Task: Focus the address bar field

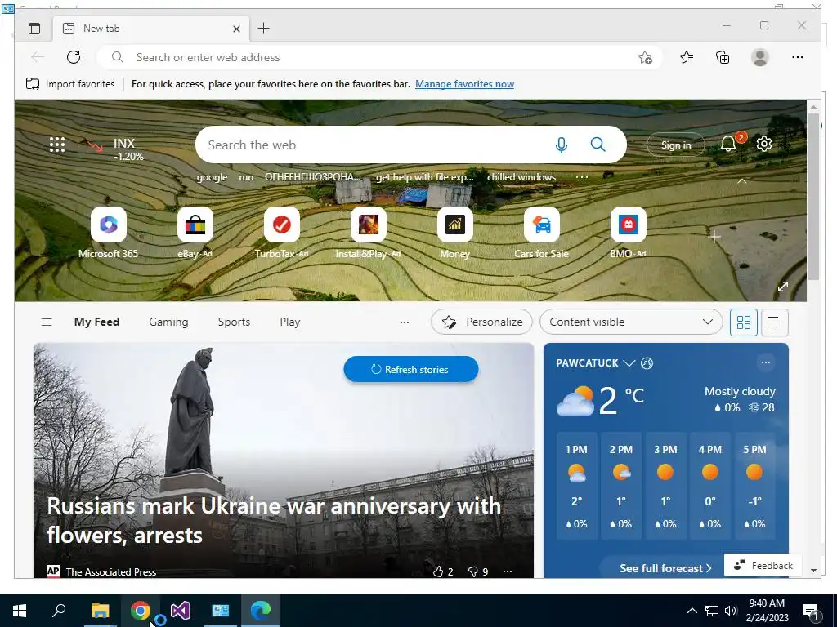Action: tap(379, 57)
